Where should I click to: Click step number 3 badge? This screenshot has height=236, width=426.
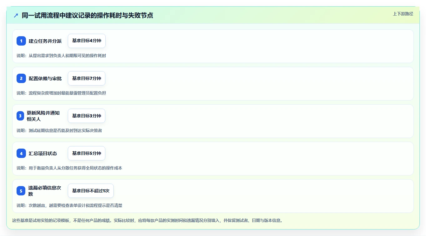click(20, 116)
